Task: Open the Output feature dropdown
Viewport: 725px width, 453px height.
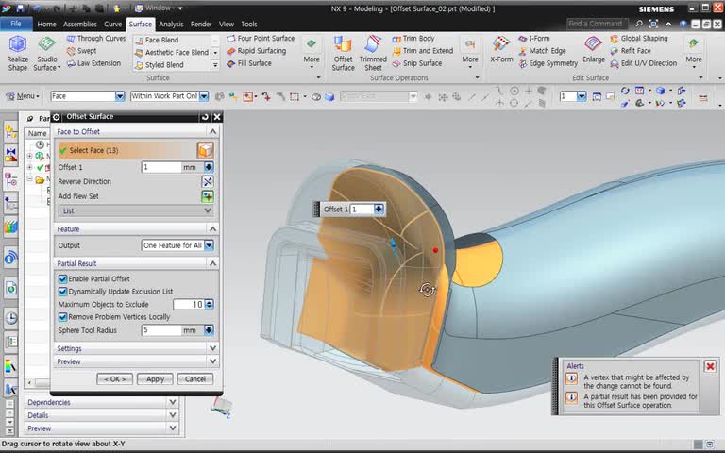Action: pos(209,245)
